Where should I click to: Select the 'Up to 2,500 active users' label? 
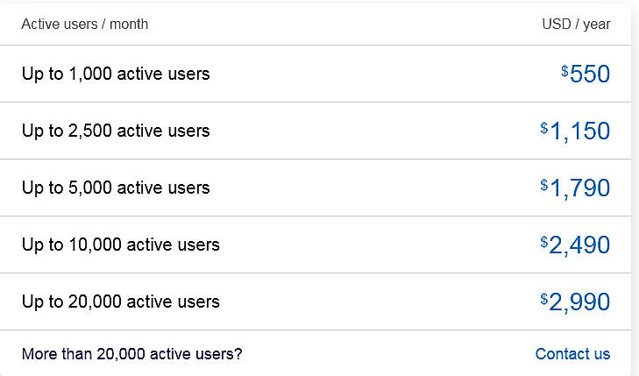click(116, 131)
